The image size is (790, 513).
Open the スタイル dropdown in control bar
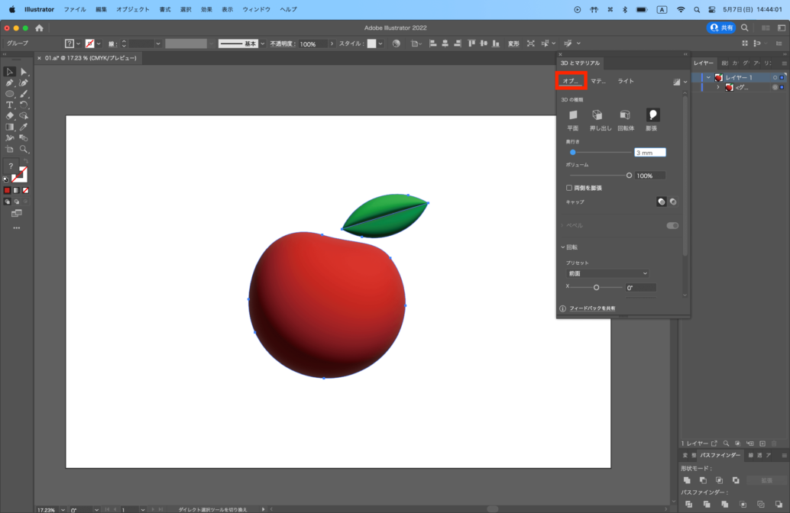point(380,44)
